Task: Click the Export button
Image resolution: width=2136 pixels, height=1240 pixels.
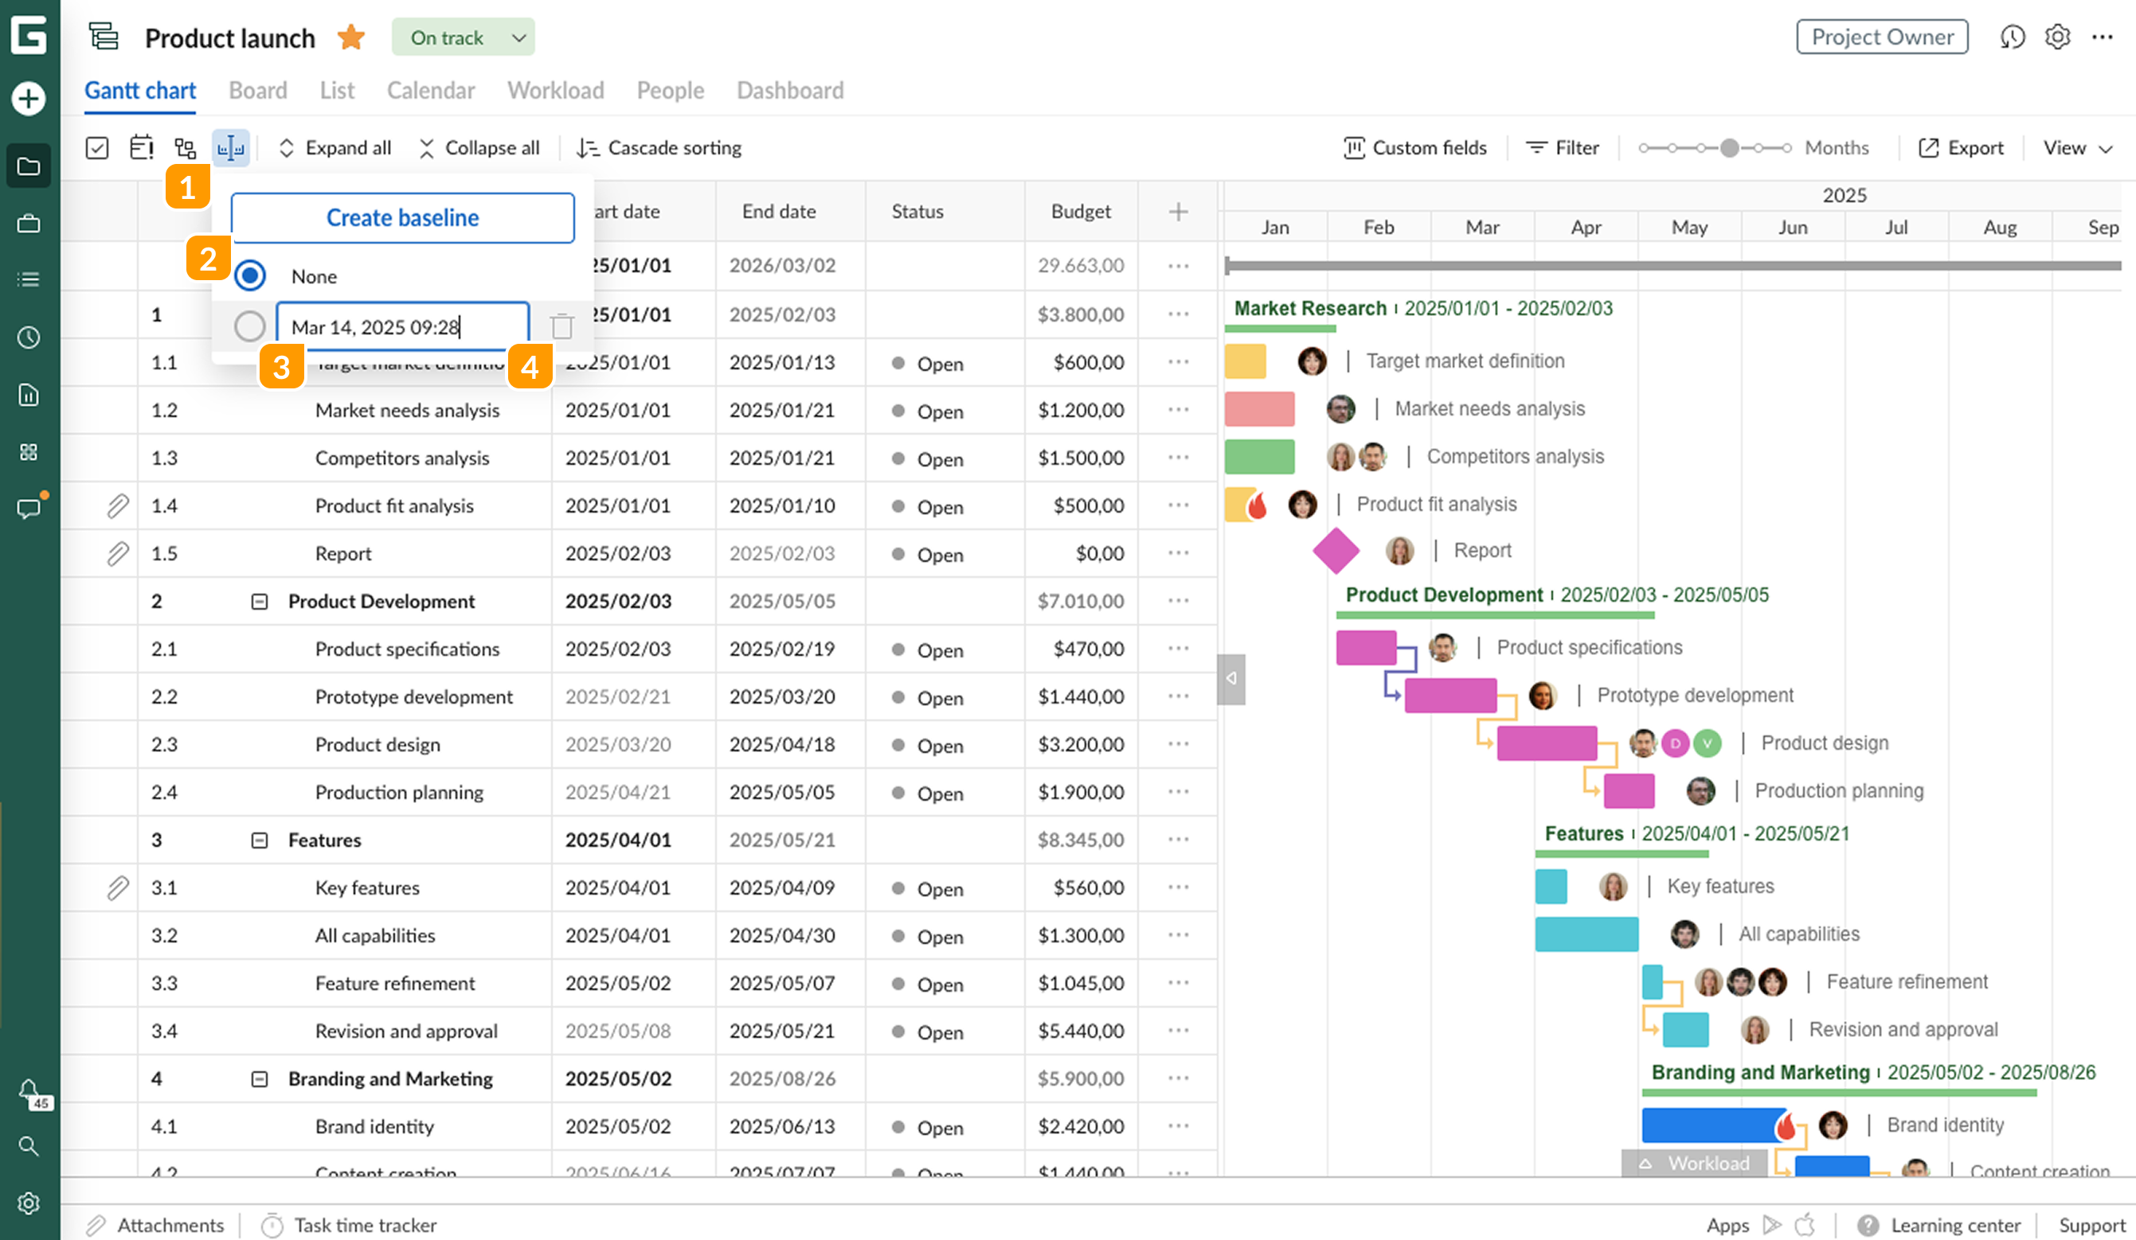Action: (1962, 148)
